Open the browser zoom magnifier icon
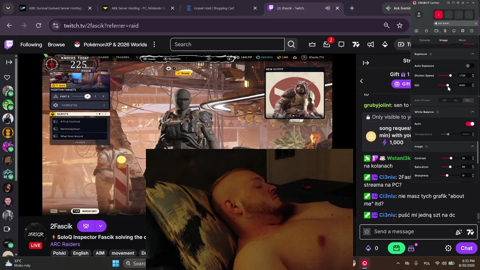Screen dimensions: 480x270 tap(387, 25)
